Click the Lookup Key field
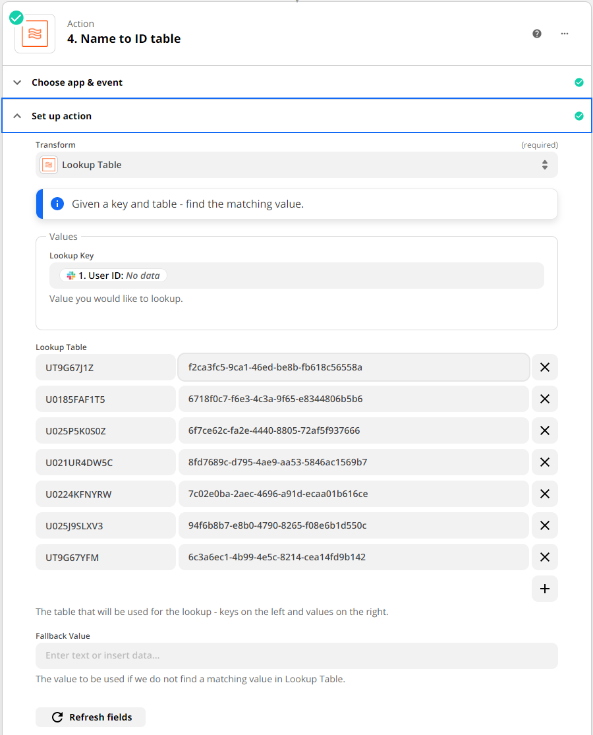 tap(356, 276)
